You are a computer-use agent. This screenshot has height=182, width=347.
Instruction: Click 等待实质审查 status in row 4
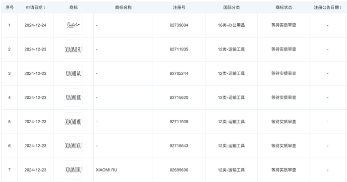pyautogui.click(x=284, y=97)
